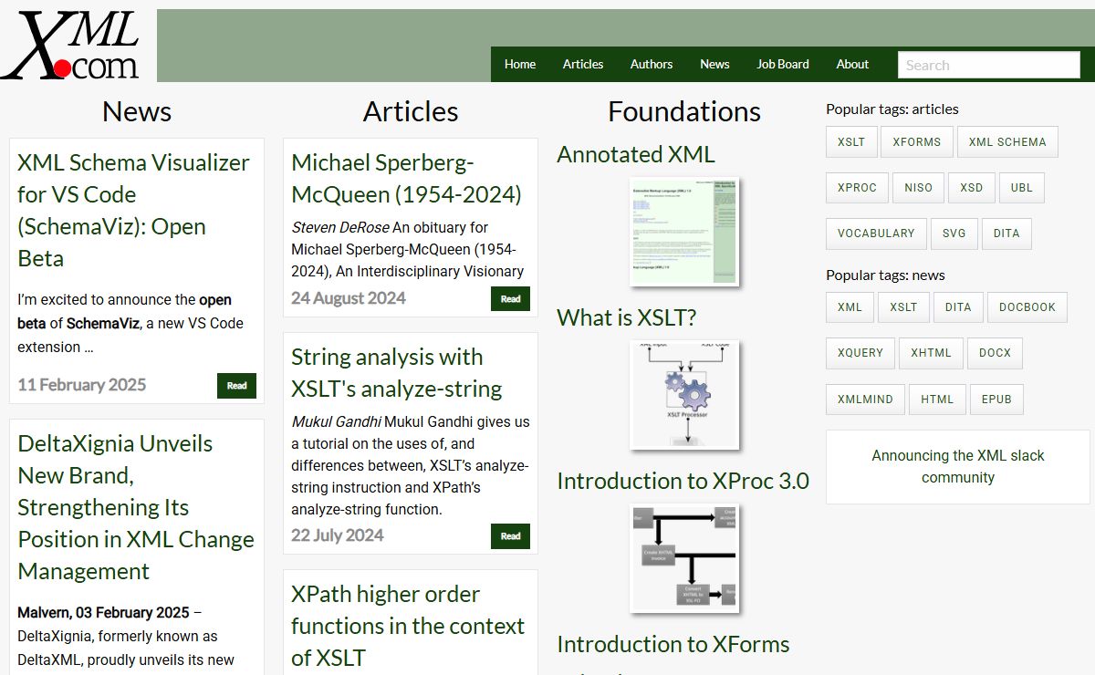Click the Foundations column heading

pyautogui.click(x=684, y=111)
